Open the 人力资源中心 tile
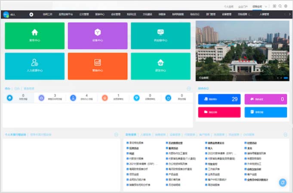Screen dimensions: 293x193 (x=34, y=66)
